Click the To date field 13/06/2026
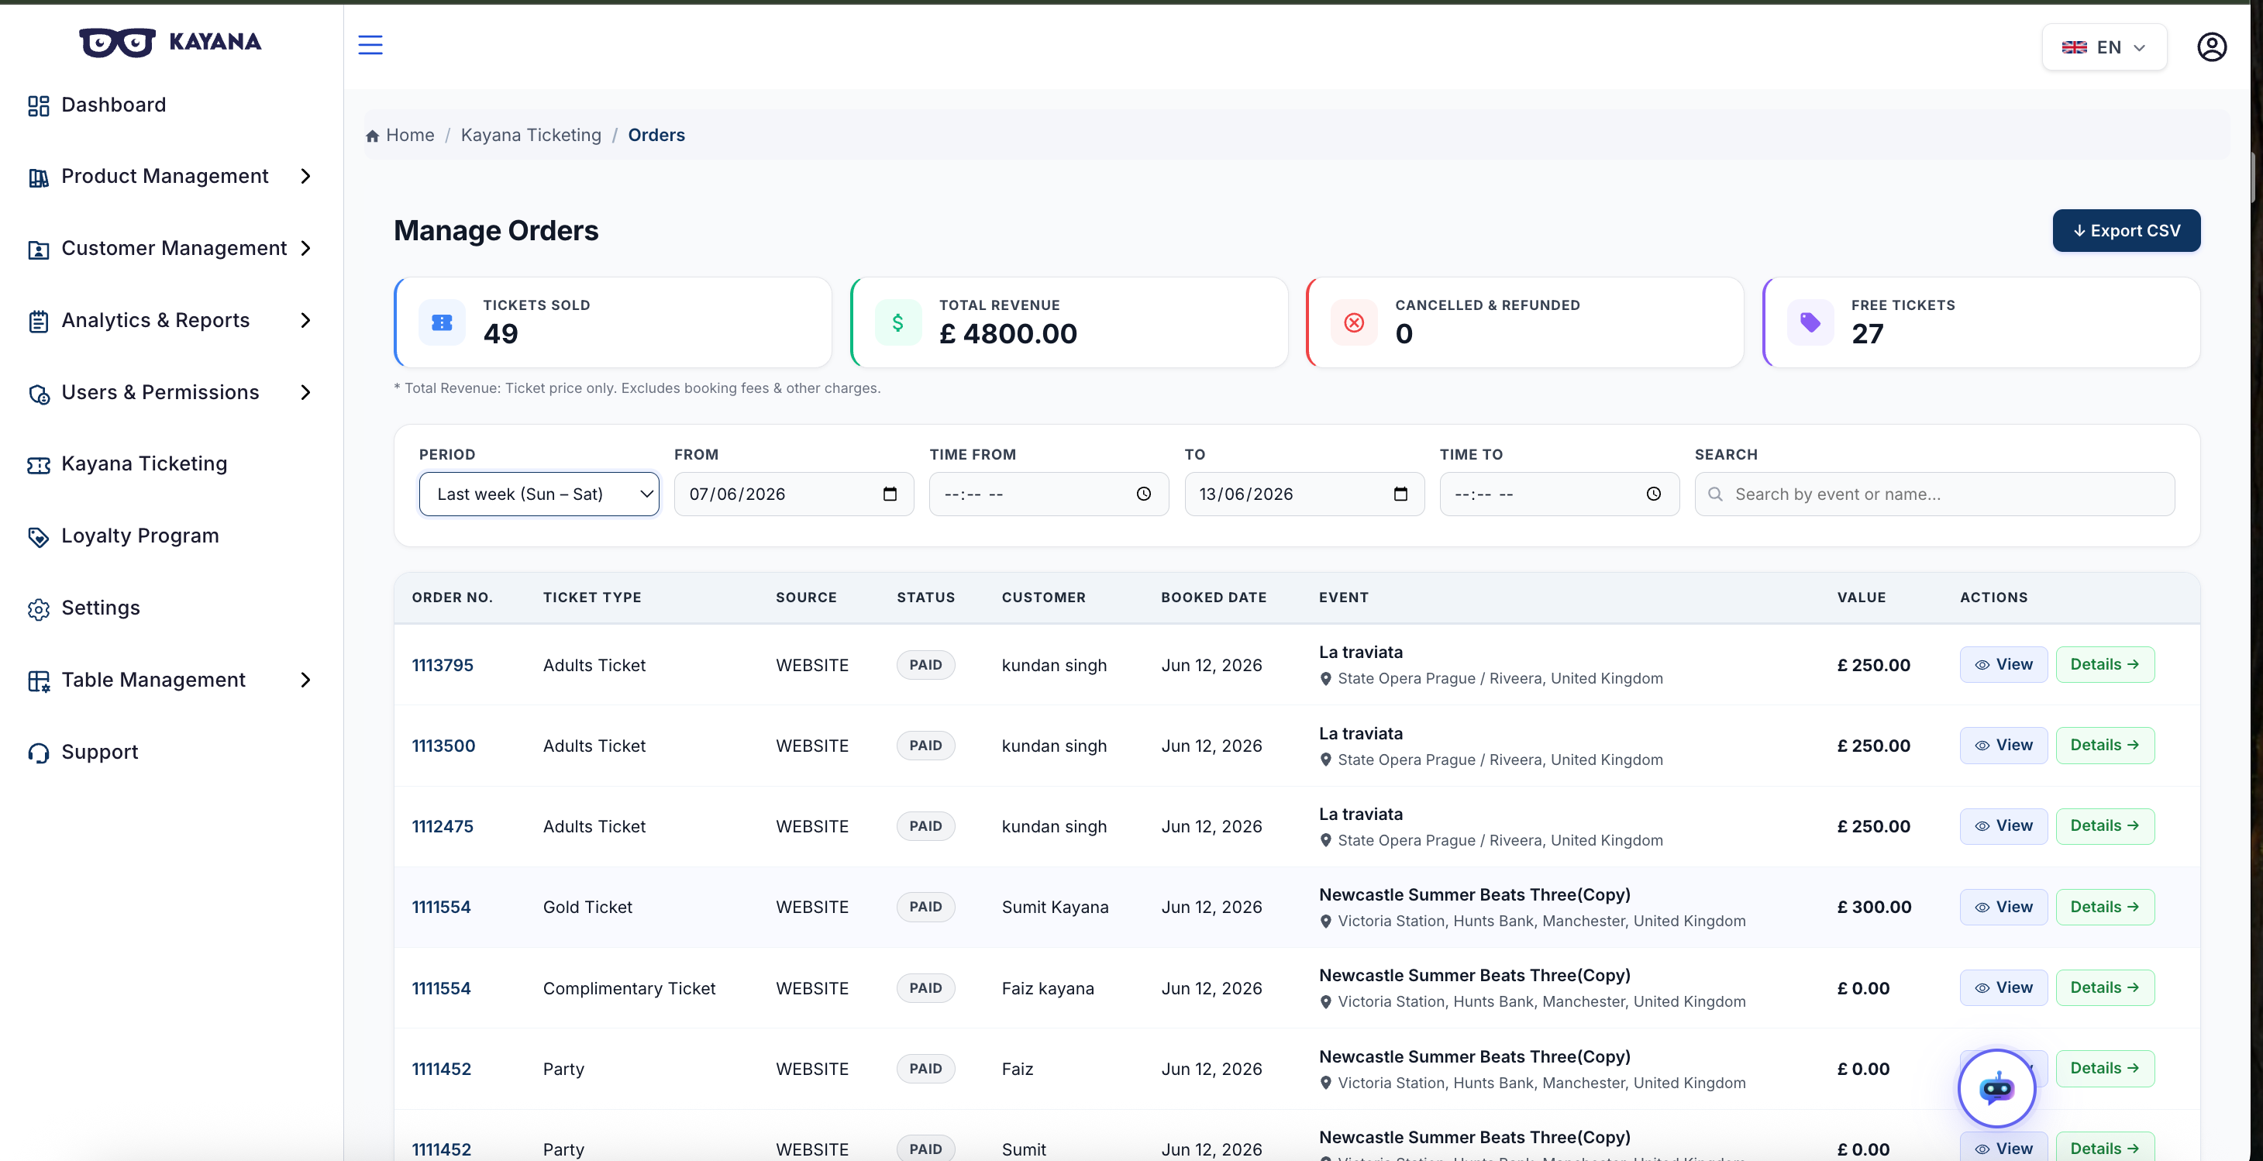This screenshot has width=2263, height=1161. coord(1304,494)
